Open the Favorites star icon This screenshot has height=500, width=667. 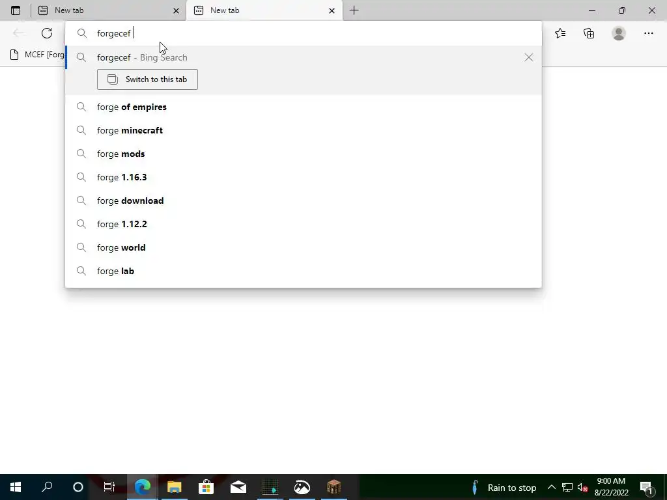pyautogui.click(x=560, y=33)
